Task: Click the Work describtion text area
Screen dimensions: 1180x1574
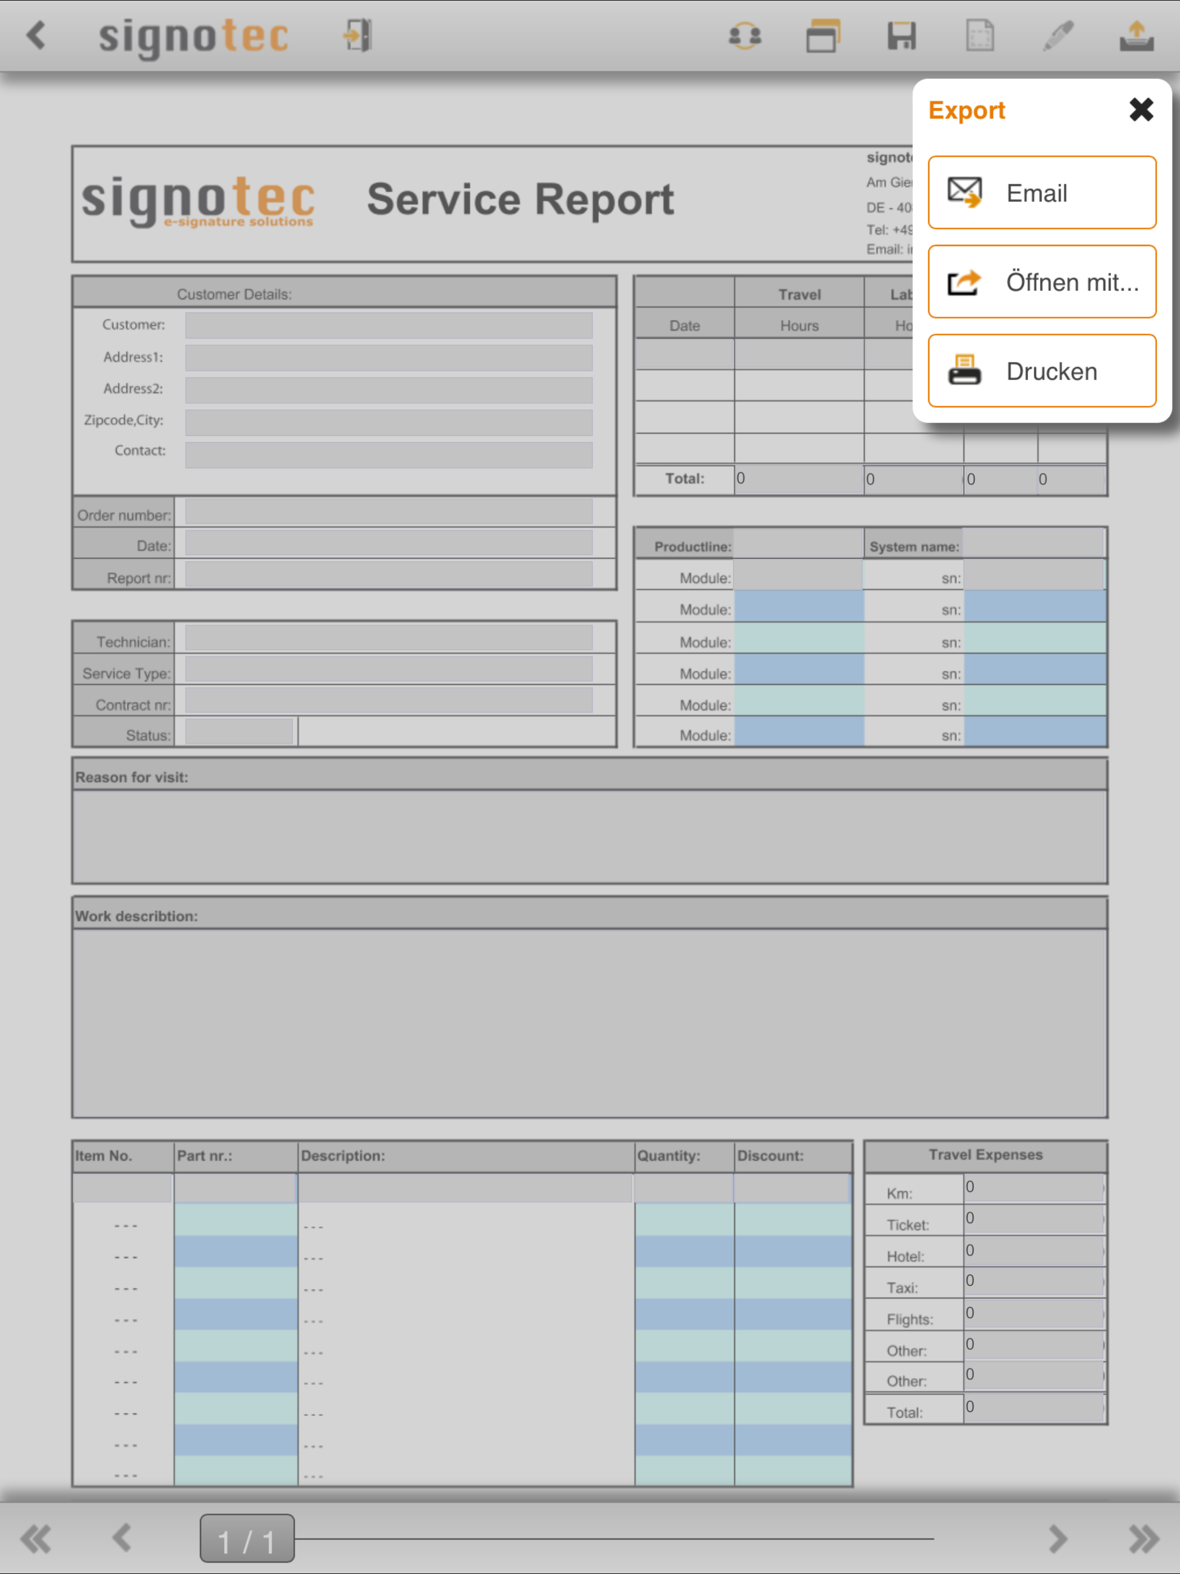Action: pyautogui.click(x=589, y=1023)
